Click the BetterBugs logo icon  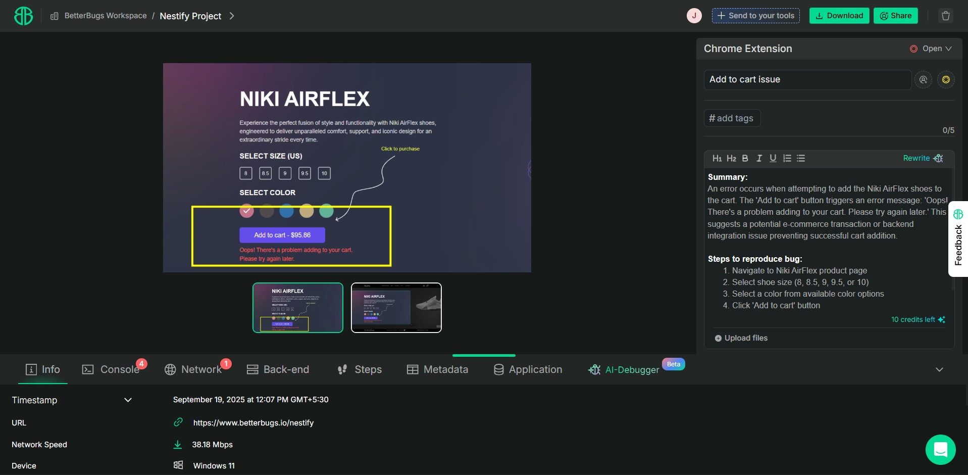click(x=23, y=16)
